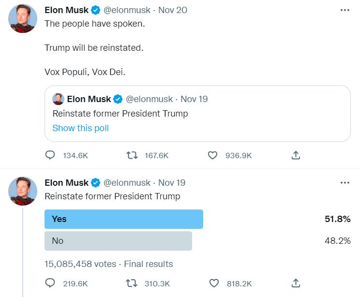Share the Nov 19 poll tweet

[x=296, y=283]
